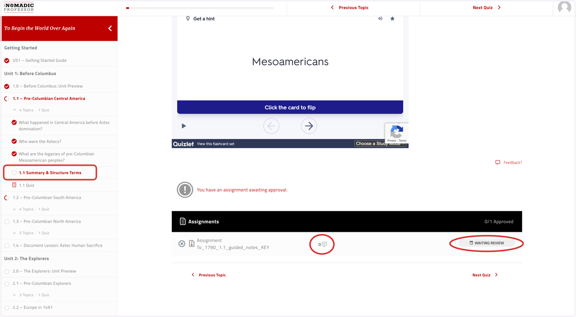Open US1 – Getting Started Guide
This screenshot has width=576, height=317.
pyautogui.click(x=39, y=60)
